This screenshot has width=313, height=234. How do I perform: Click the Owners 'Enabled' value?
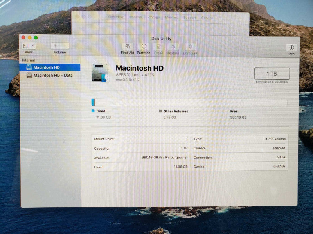(x=279, y=148)
